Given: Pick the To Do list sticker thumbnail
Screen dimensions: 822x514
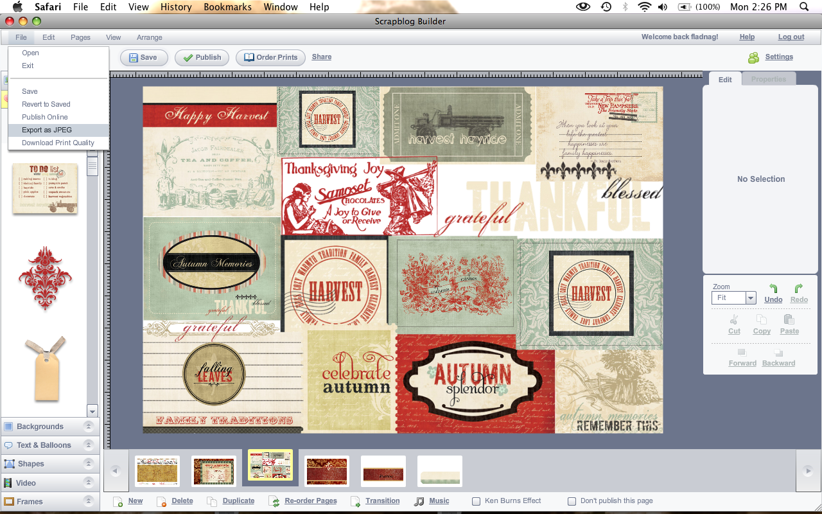Looking at the screenshot, I should coord(45,188).
